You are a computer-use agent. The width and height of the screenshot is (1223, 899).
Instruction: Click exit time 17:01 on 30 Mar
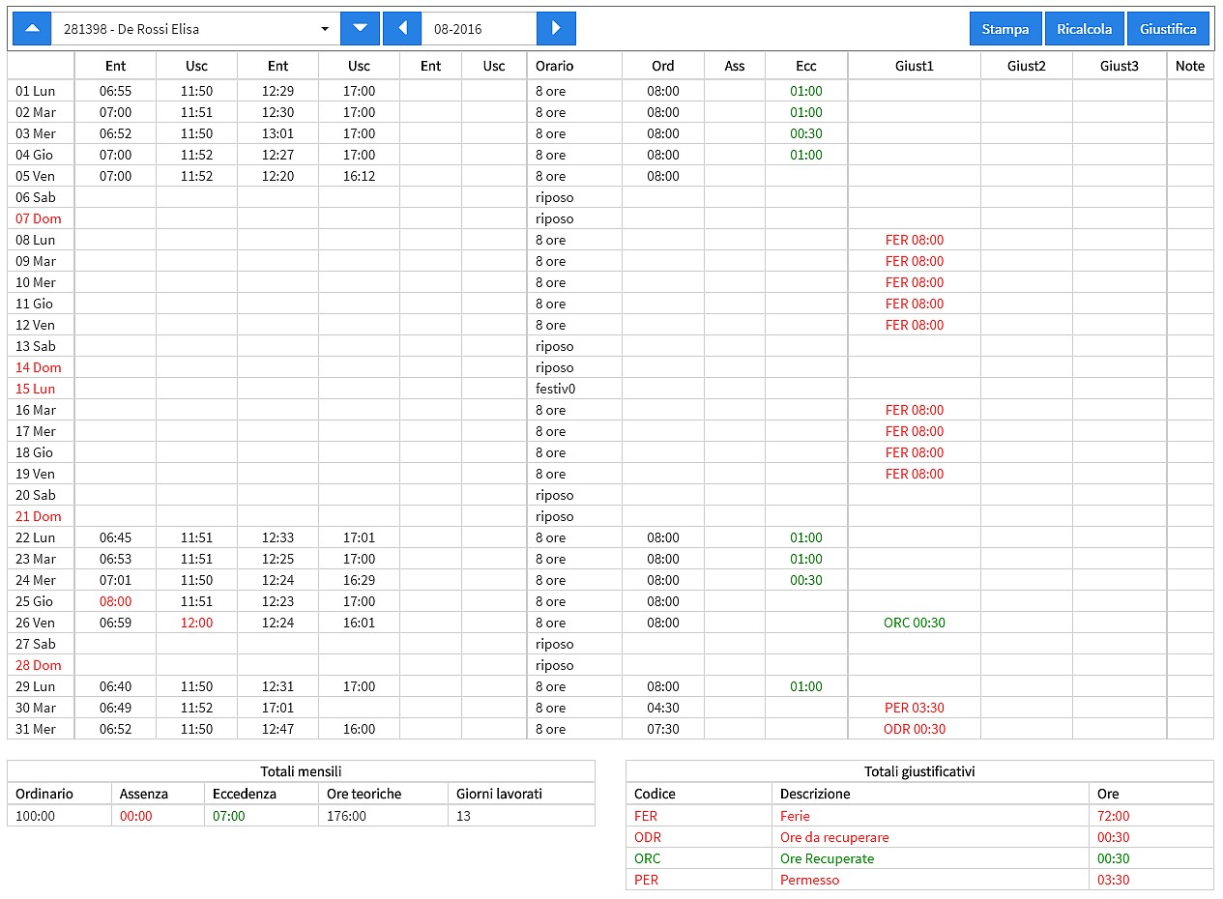point(277,708)
